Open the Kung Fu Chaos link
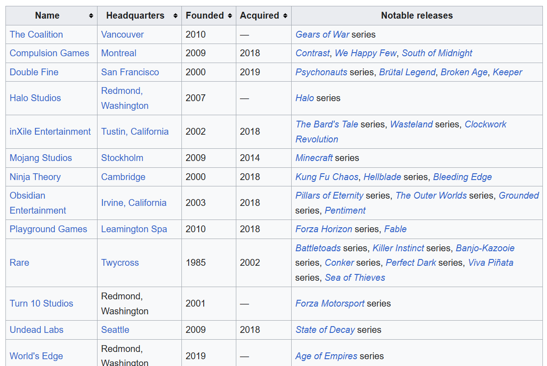Viewport: 547px width, 366px height. click(327, 177)
